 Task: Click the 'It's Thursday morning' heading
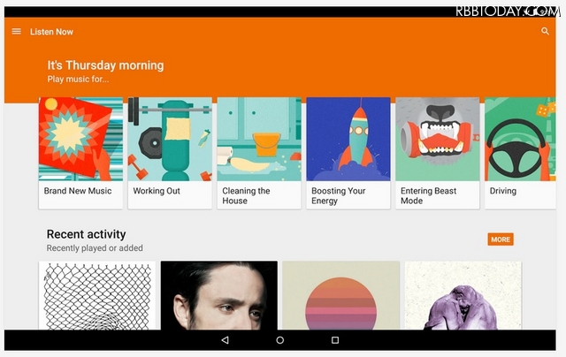(x=105, y=65)
